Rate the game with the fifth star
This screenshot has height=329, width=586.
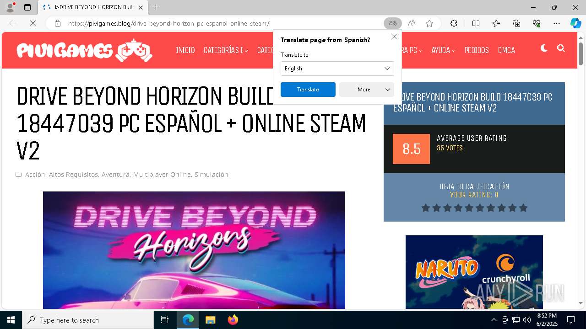click(469, 208)
